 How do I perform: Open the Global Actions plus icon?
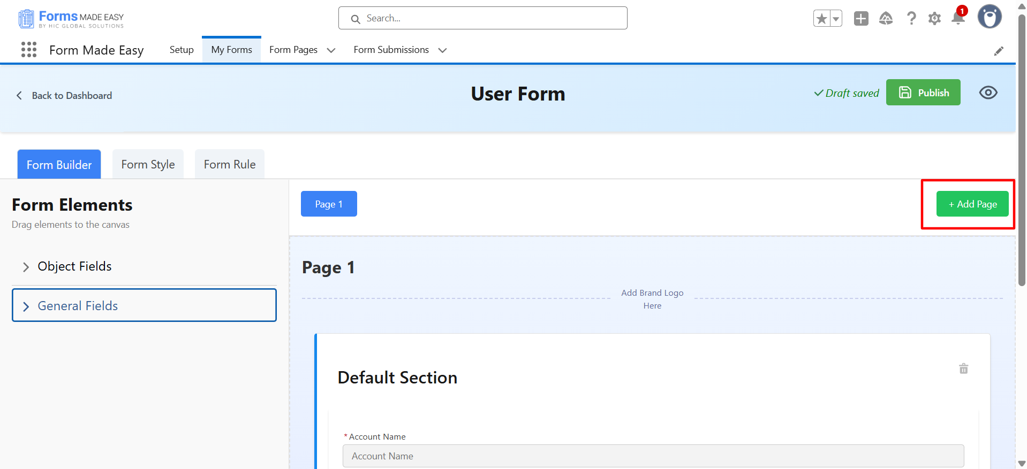coord(861,19)
